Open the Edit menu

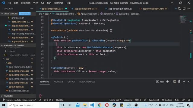click(16, 3)
